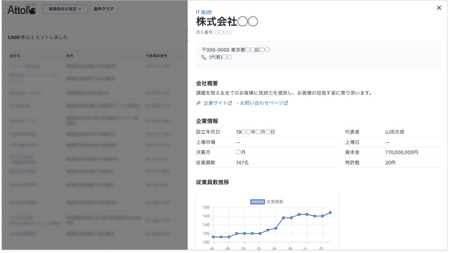Select the 会社名 column header
Viewport: 449px width, 253px height.
(x=15, y=56)
